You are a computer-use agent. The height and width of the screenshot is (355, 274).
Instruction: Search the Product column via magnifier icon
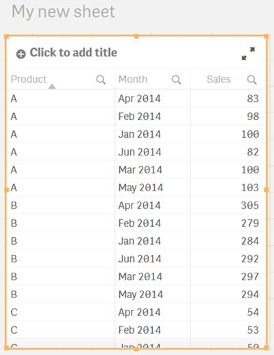(x=101, y=79)
